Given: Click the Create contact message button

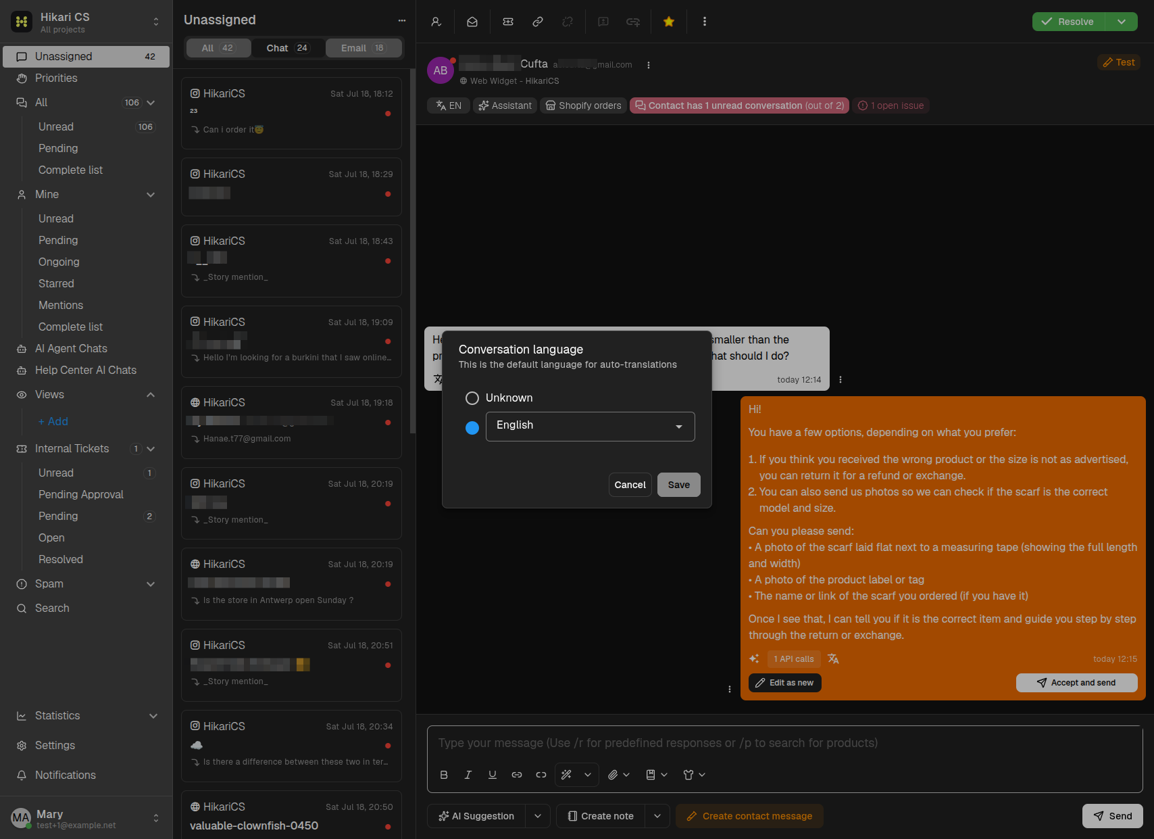Looking at the screenshot, I should coord(750,816).
